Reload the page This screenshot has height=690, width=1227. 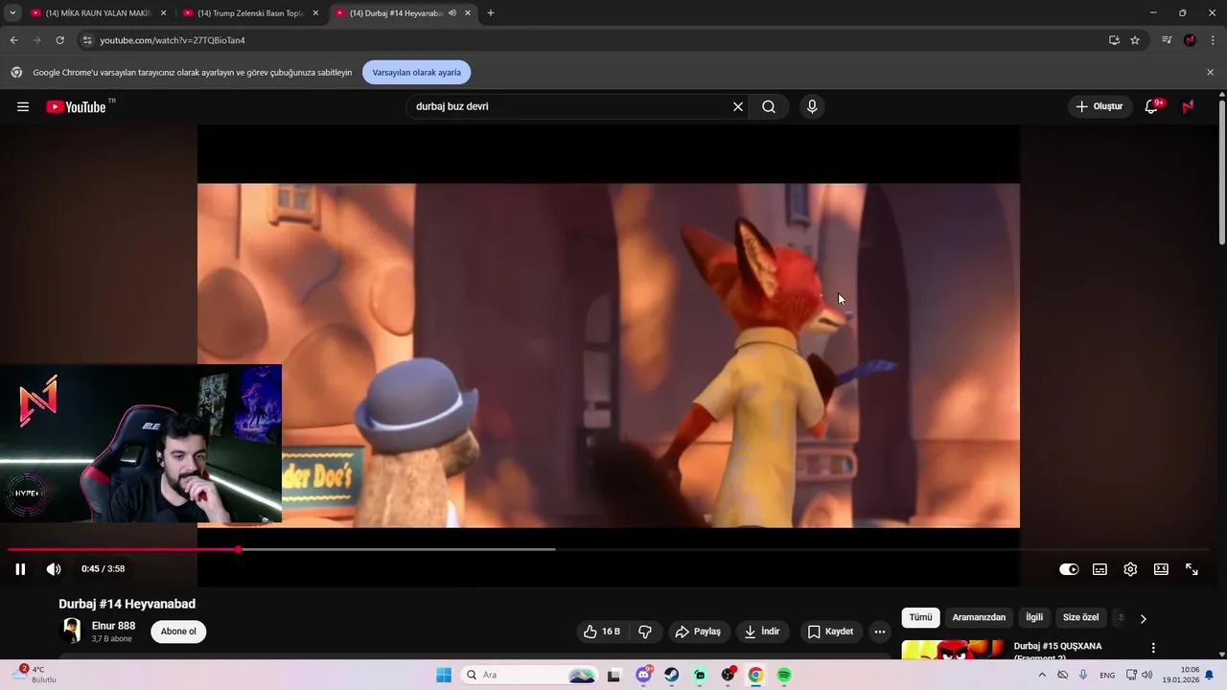coord(59,40)
